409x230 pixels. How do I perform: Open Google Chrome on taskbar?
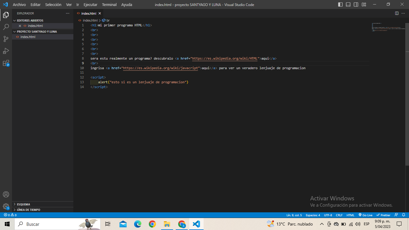152,224
